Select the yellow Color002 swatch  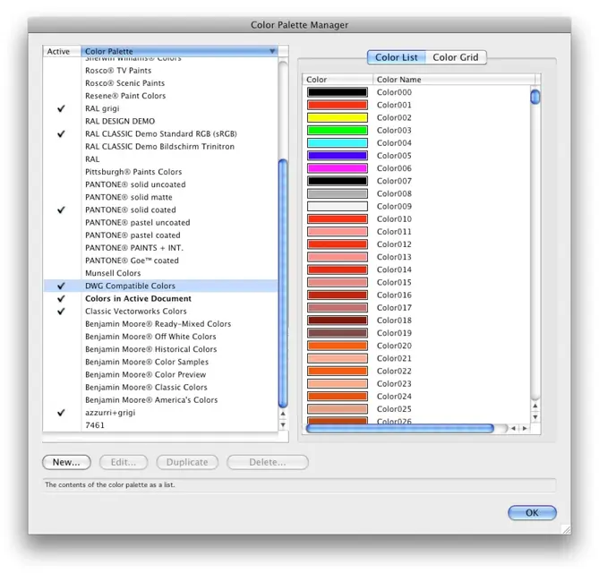click(338, 117)
